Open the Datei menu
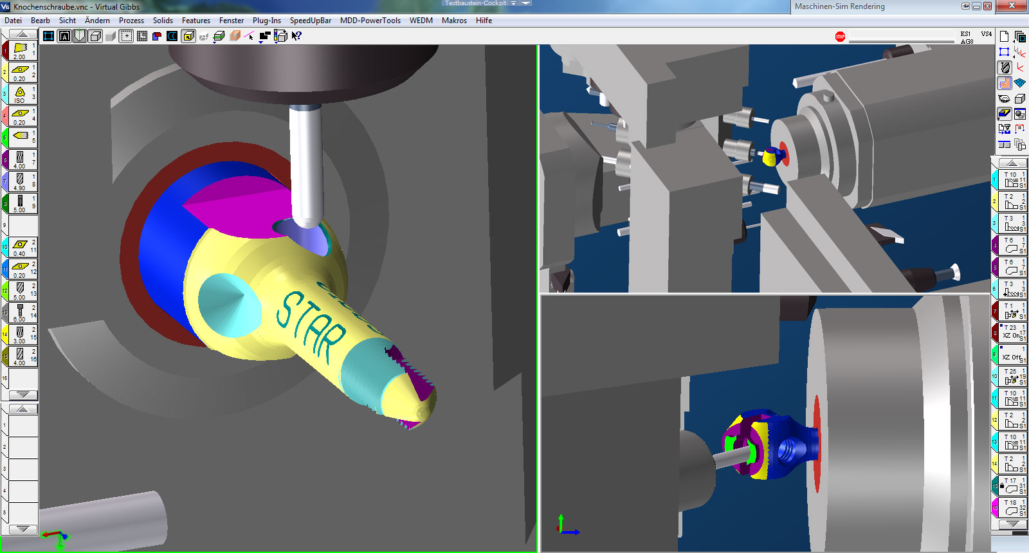Image resolution: width=1029 pixels, height=553 pixels. (13, 21)
